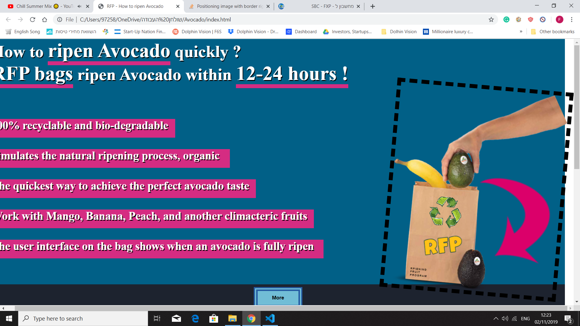
Task: Open the color palette extension
Action: (519, 19)
